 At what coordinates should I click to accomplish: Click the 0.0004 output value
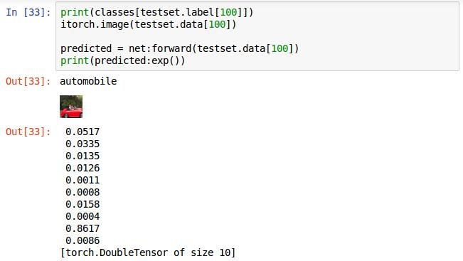pos(83,216)
